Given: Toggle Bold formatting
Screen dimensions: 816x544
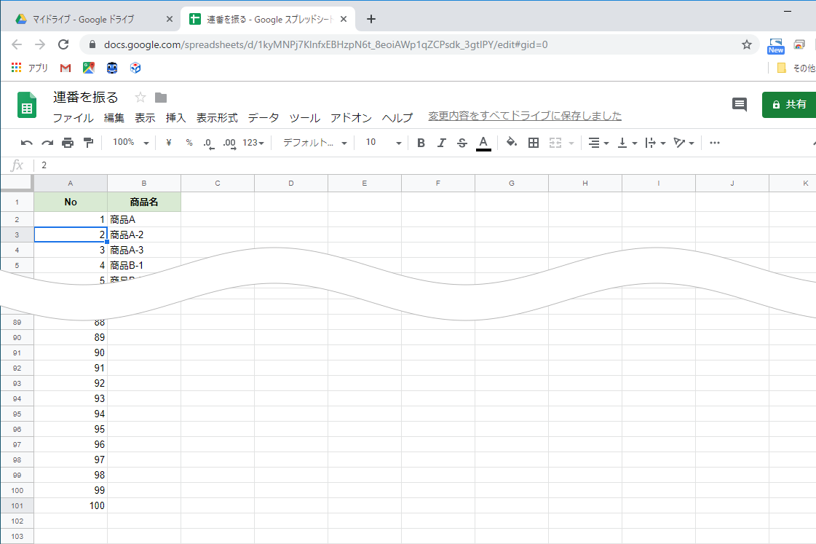Looking at the screenshot, I should point(421,143).
